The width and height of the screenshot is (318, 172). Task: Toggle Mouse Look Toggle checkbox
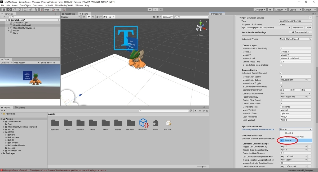281,83
